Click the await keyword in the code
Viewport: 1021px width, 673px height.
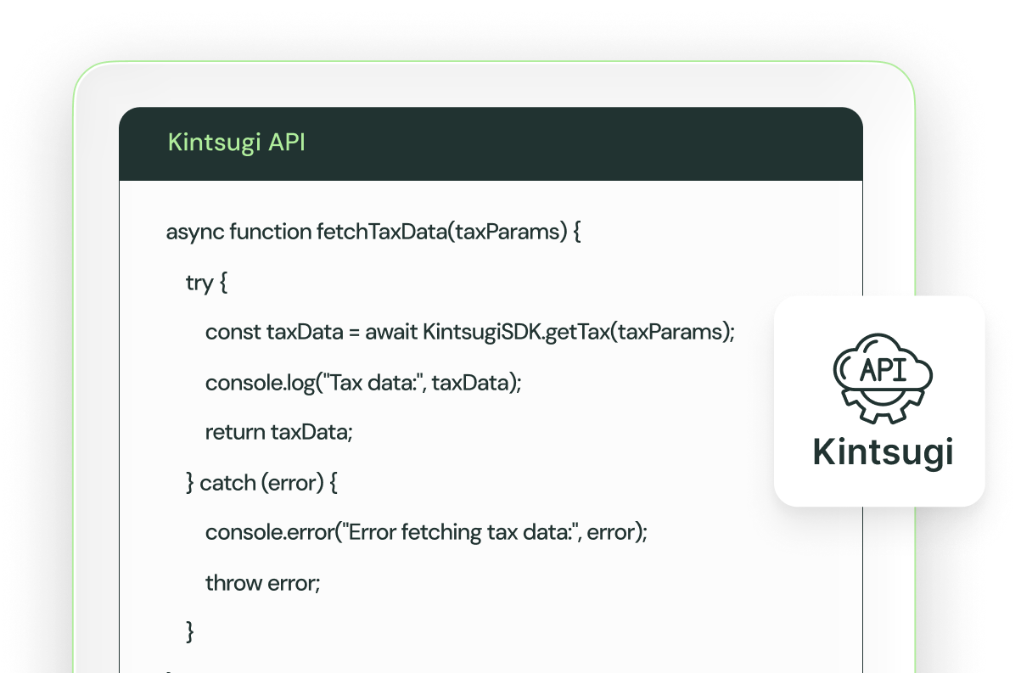tap(391, 332)
